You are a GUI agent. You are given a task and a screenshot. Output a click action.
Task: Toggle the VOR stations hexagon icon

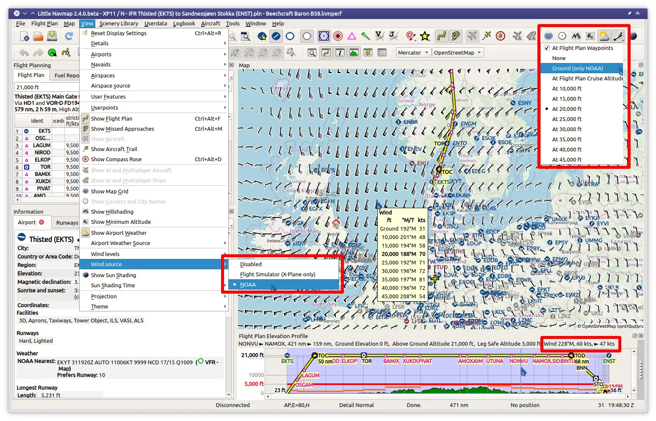[x=324, y=36]
